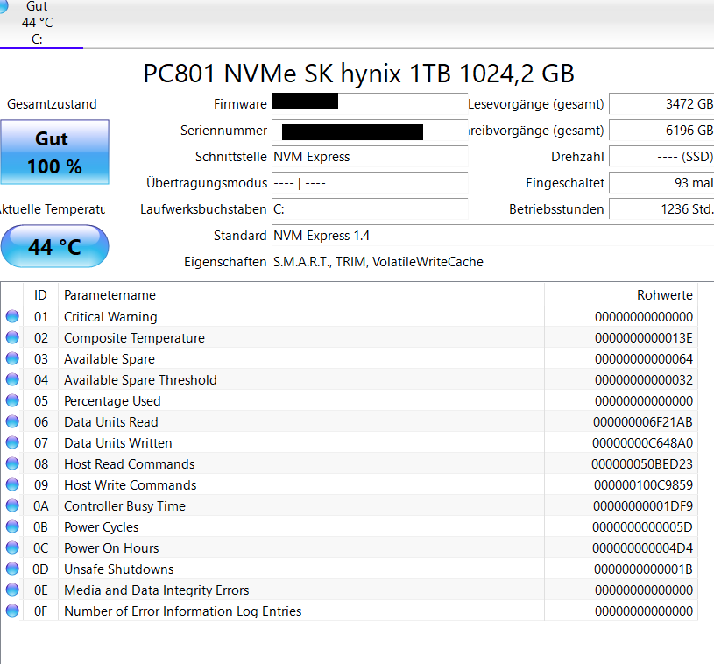Click raw value 0000000000001B
The width and height of the screenshot is (714, 664).
click(643, 569)
